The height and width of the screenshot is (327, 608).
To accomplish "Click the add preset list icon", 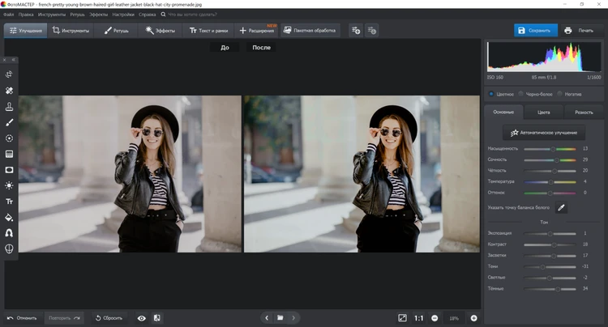I will click(x=356, y=31).
